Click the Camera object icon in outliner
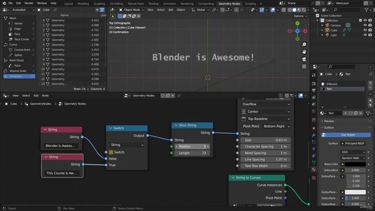This screenshot has height=211, width=375. point(327,25)
